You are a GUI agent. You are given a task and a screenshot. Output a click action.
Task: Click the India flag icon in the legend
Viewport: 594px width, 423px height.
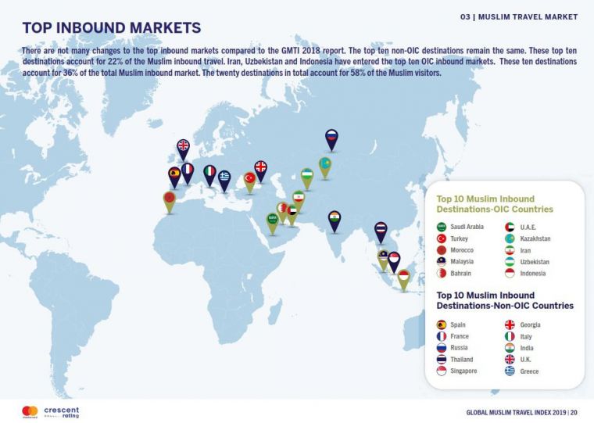point(510,348)
